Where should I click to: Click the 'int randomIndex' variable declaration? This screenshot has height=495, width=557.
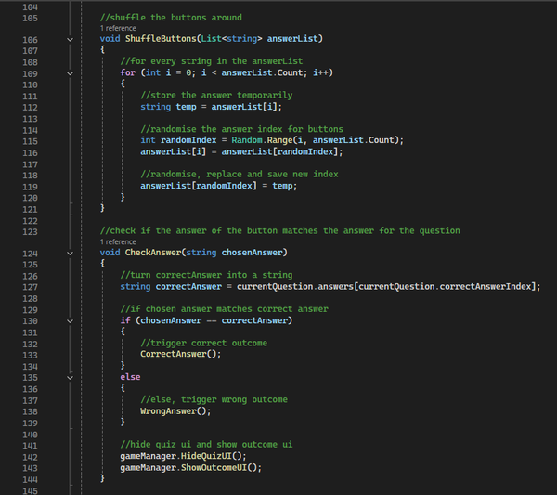point(178,140)
